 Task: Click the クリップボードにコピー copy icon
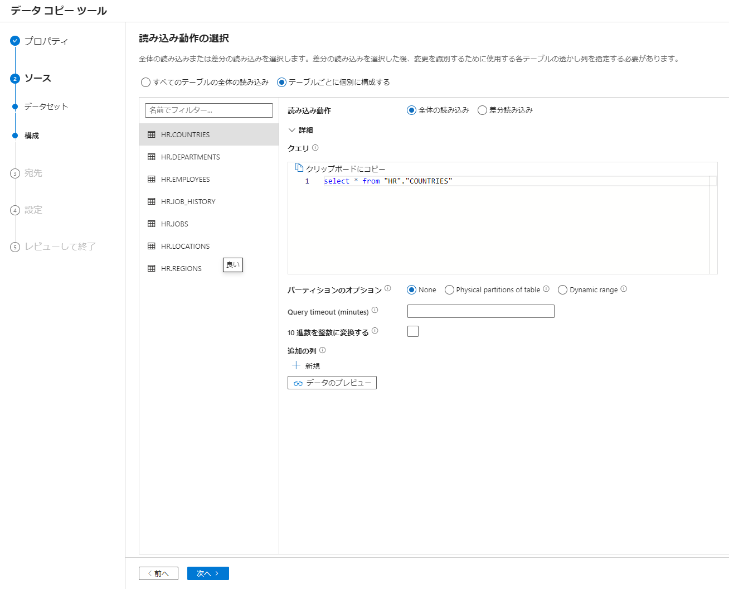299,167
